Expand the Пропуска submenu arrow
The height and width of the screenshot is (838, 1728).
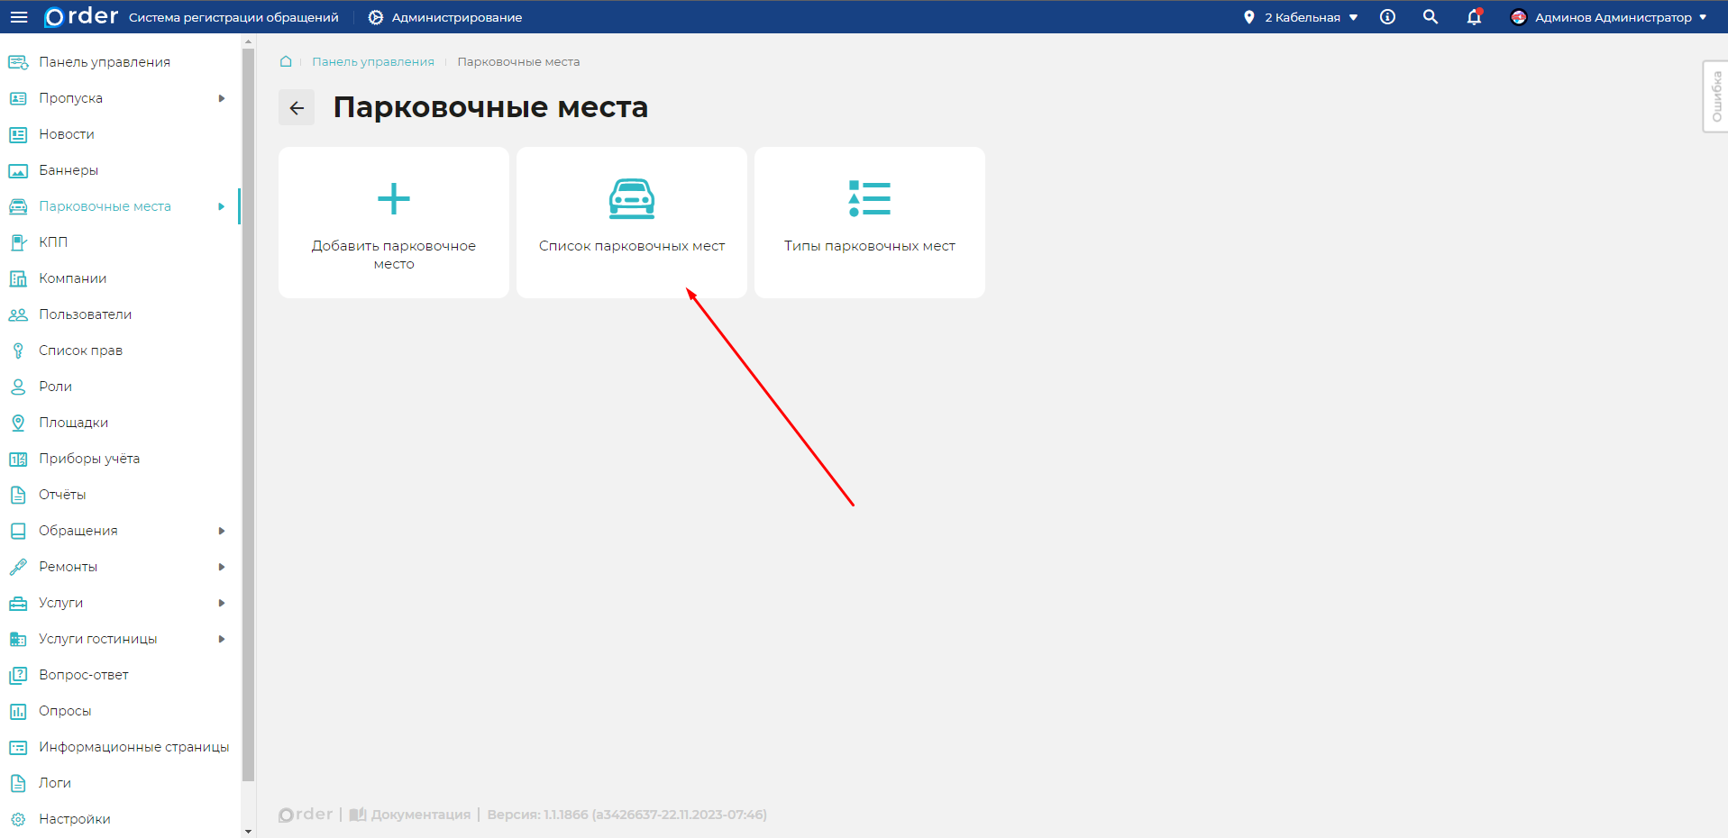point(222,98)
